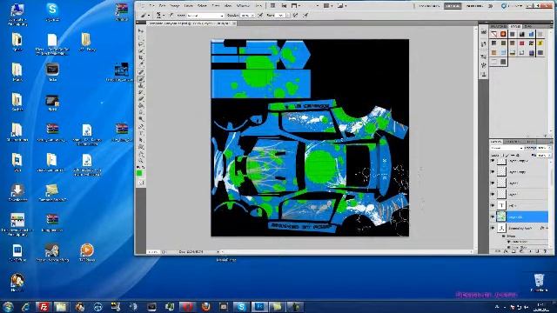Select the Blur tool
This screenshot has height=313, width=557.
(141, 112)
